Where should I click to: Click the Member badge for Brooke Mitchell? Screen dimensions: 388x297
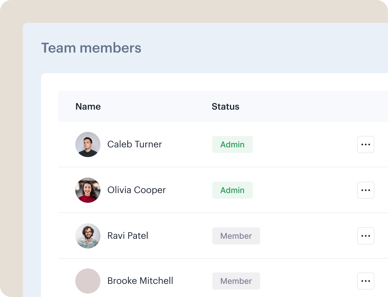(236, 281)
